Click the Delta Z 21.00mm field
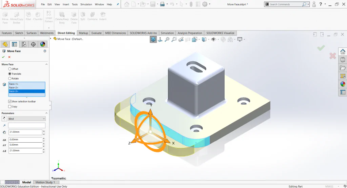The width and height of the screenshot is (347, 188). pos(25,151)
